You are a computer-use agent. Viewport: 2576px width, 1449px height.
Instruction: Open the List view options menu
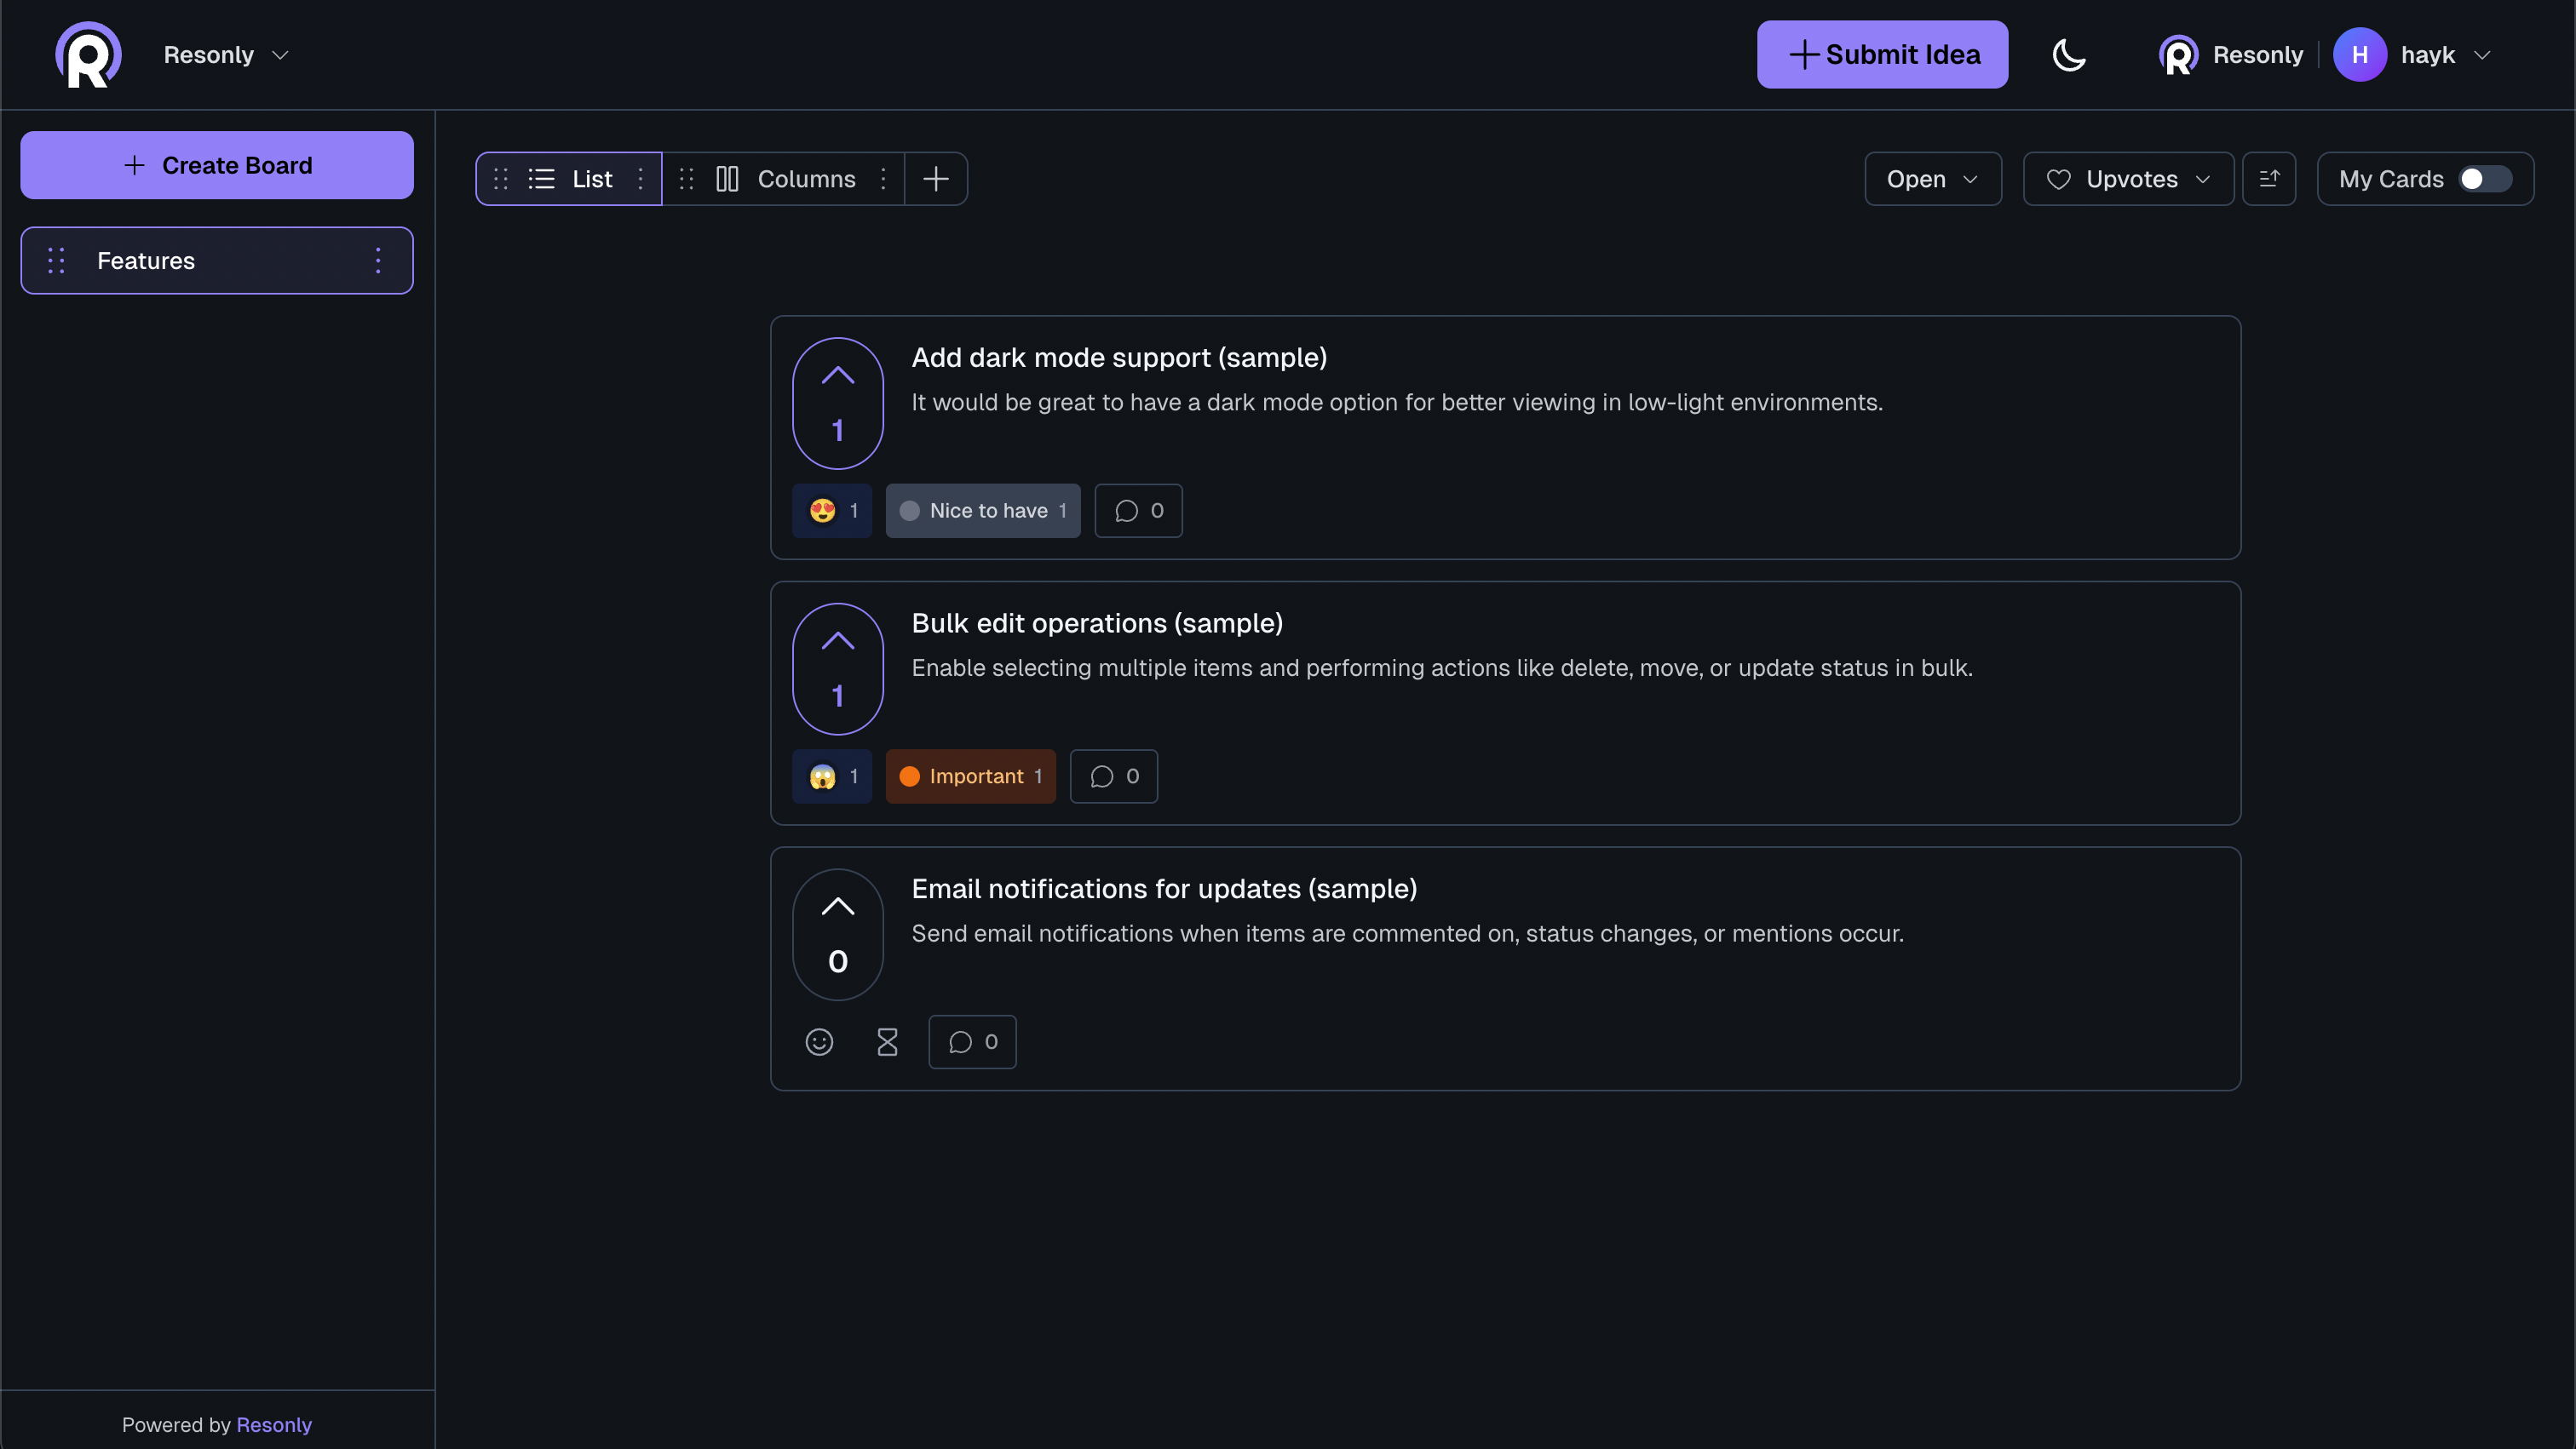pyautogui.click(x=641, y=179)
